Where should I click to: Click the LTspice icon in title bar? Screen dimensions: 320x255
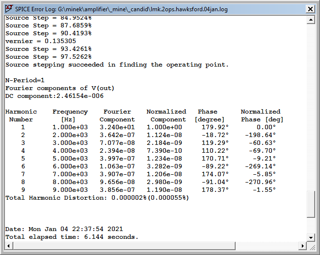9,9
